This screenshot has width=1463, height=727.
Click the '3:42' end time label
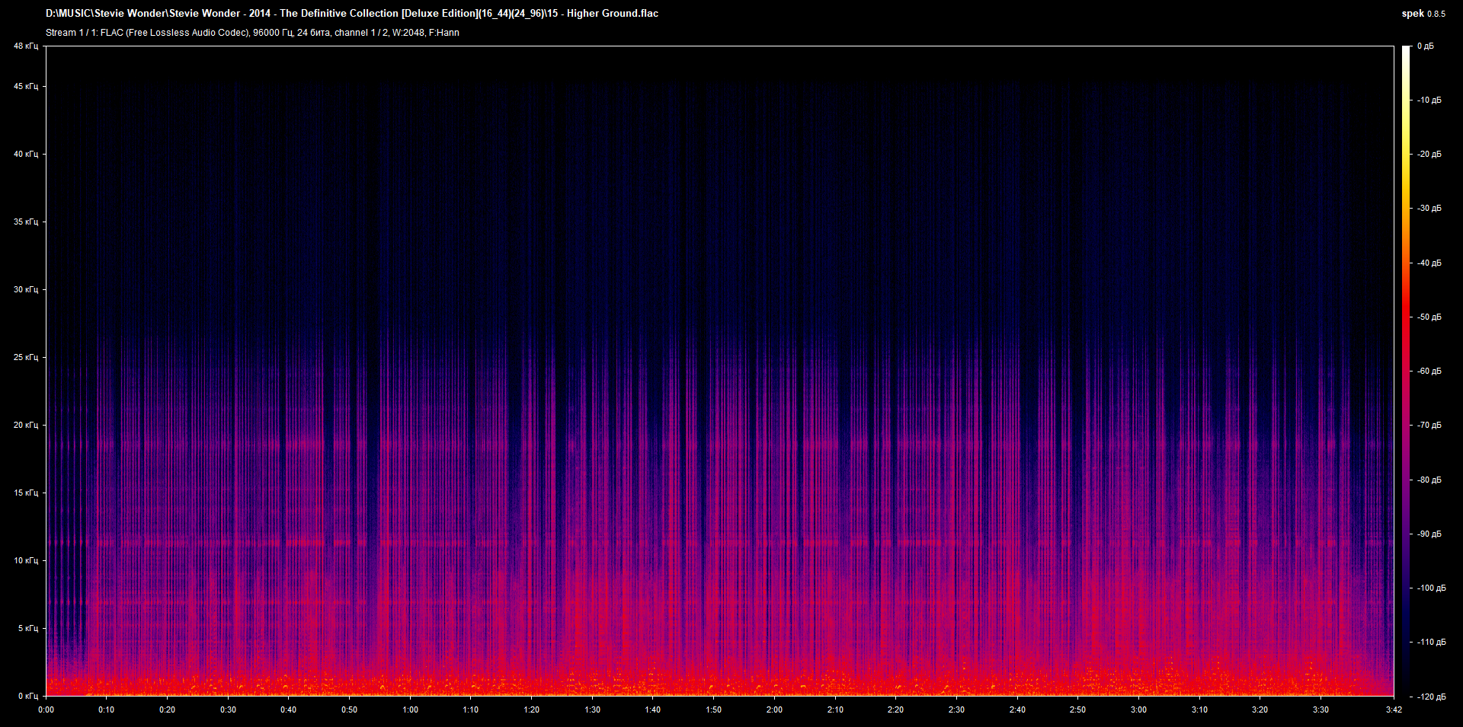(1394, 710)
